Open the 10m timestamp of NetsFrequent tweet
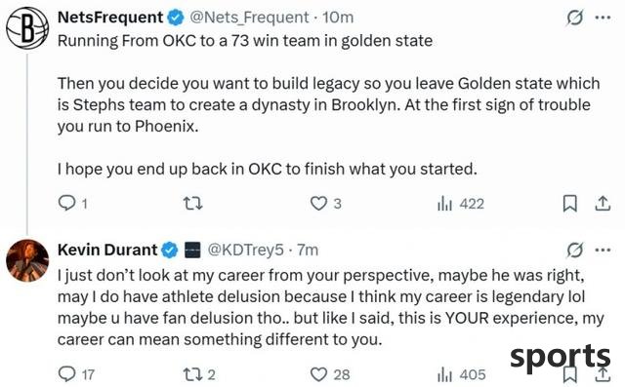This screenshot has width=625, height=387. 338,18
